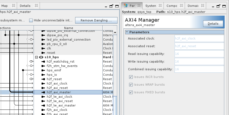Click dipsw_pio_irq interrupt icon
Viewport: 229px width, 115px height.
tap(43, 35)
